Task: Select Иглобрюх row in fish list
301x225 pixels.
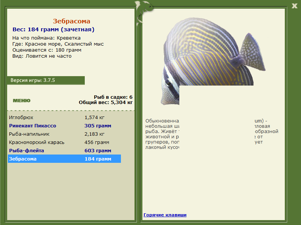Action: click(x=64, y=117)
